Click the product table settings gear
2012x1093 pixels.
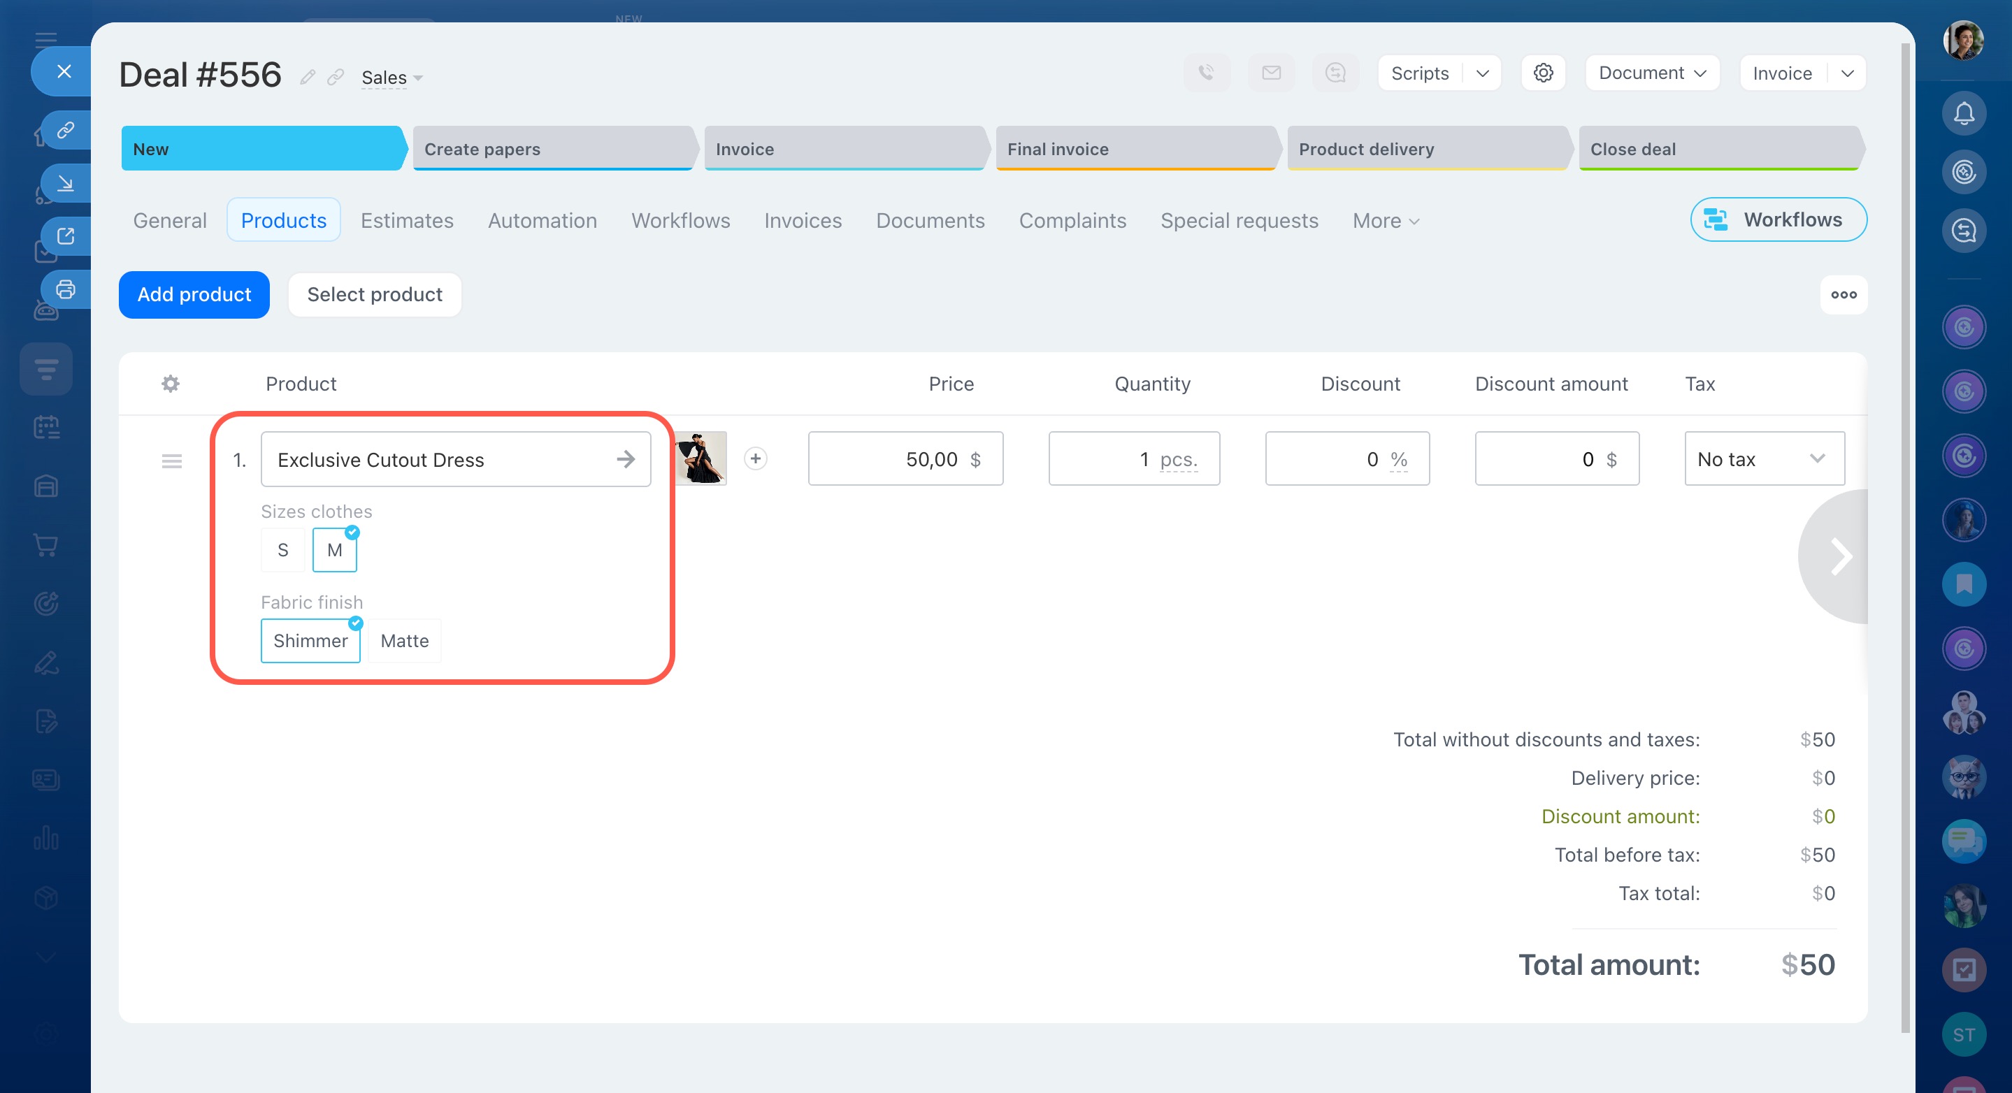point(171,384)
